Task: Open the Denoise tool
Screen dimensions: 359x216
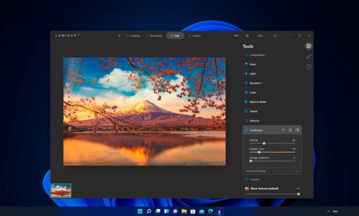Action: 254,121
